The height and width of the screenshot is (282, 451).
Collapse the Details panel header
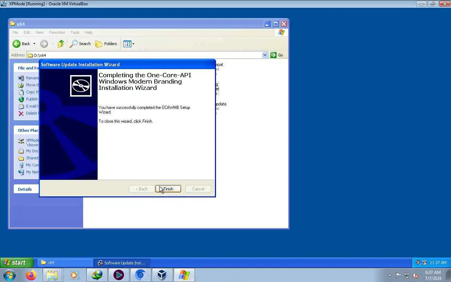click(26, 189)
